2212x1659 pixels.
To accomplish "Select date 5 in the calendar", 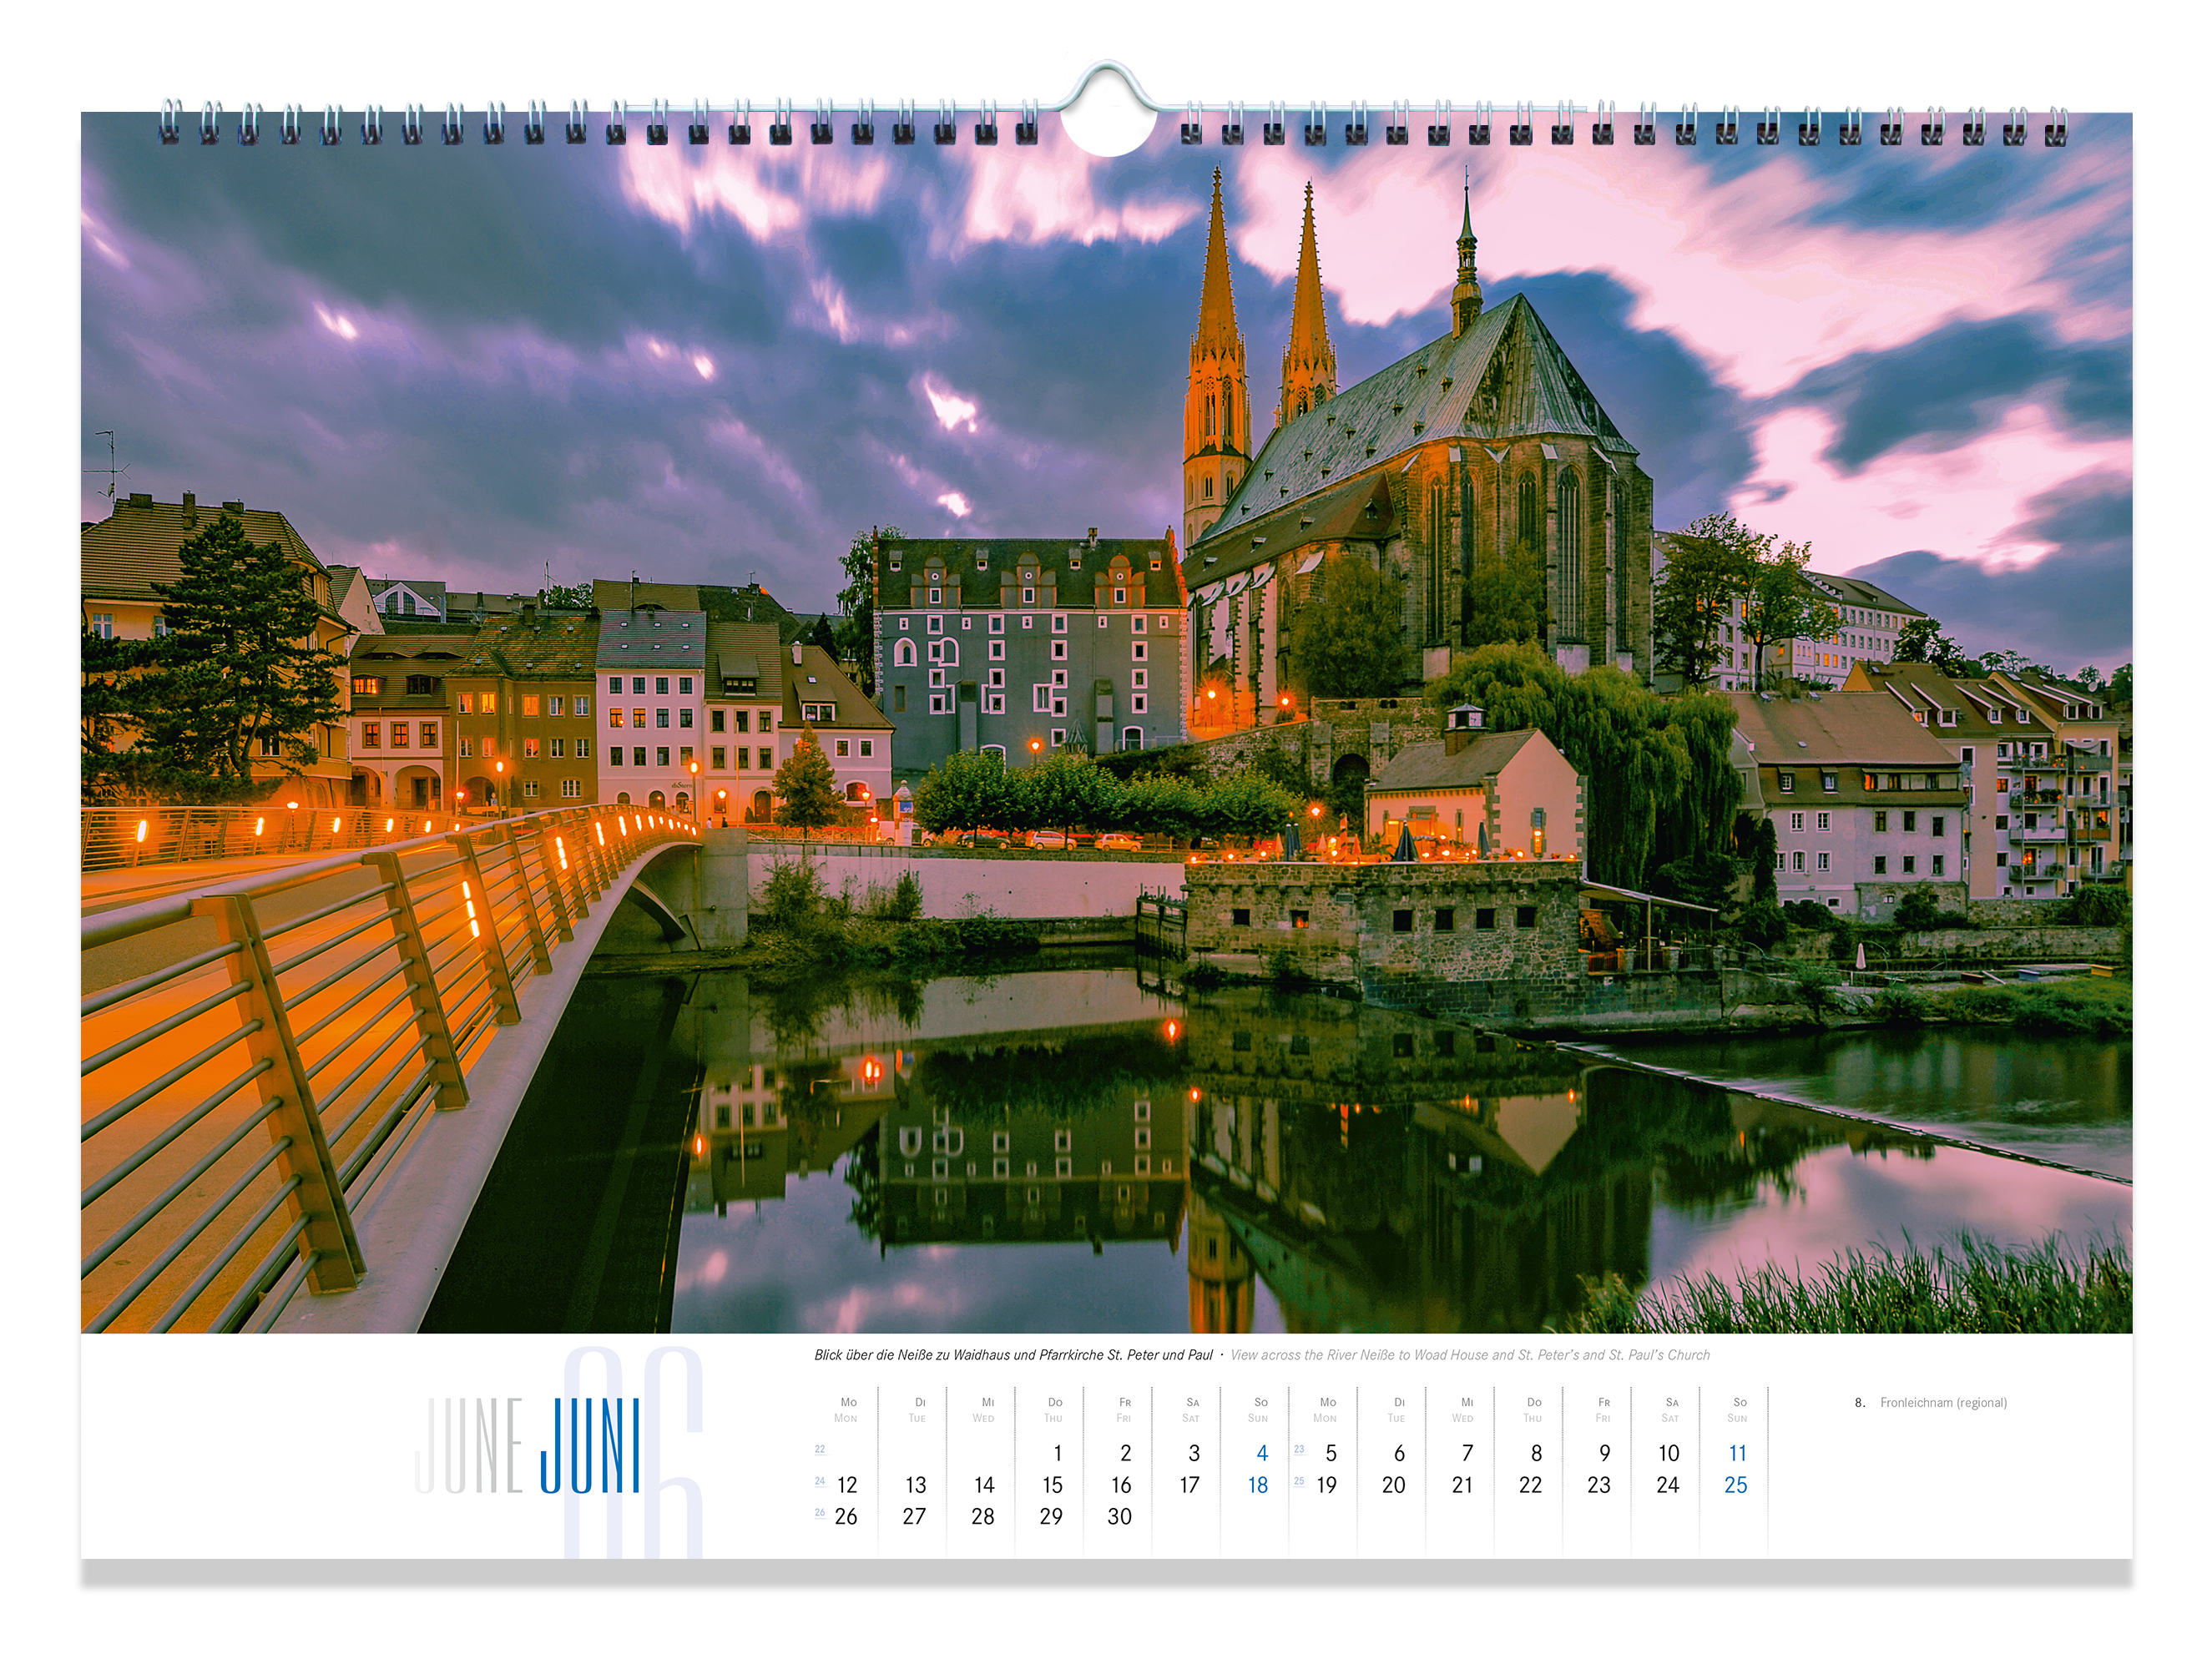I will pyautogui.click(x=1331, y=1453).
